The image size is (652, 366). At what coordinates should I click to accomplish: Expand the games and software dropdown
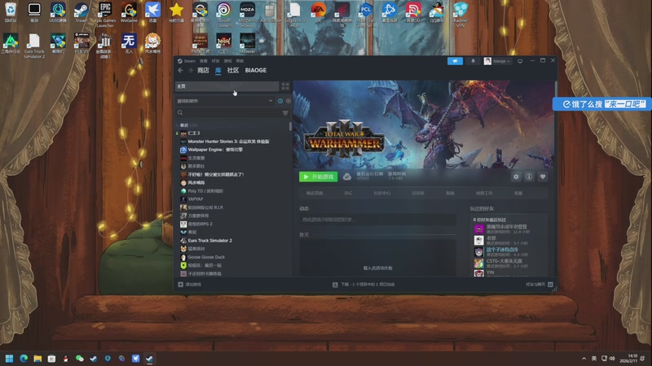pyautogui.click(x=225, y=101)
